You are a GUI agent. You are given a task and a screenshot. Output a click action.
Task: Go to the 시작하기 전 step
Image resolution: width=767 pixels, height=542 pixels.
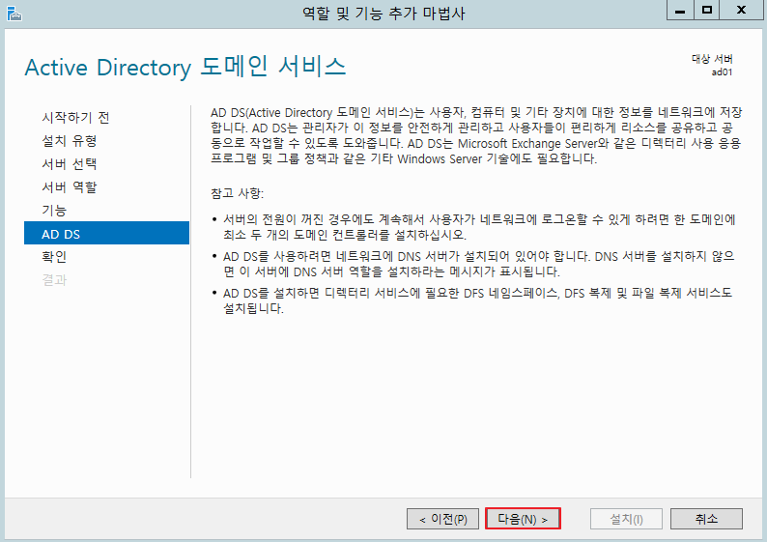point(75,118)
